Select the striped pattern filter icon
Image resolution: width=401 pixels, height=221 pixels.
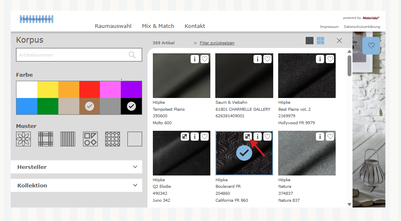(x=68, y=139)
